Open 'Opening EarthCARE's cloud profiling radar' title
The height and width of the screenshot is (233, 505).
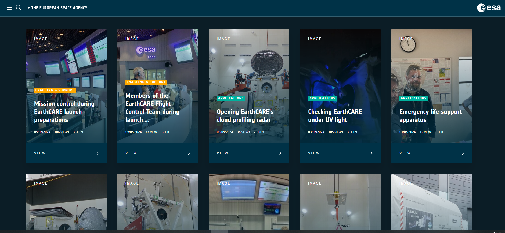coord(245,116)
